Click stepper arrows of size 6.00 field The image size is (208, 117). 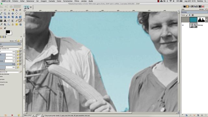pyautogui.click(x=16, y=51)
